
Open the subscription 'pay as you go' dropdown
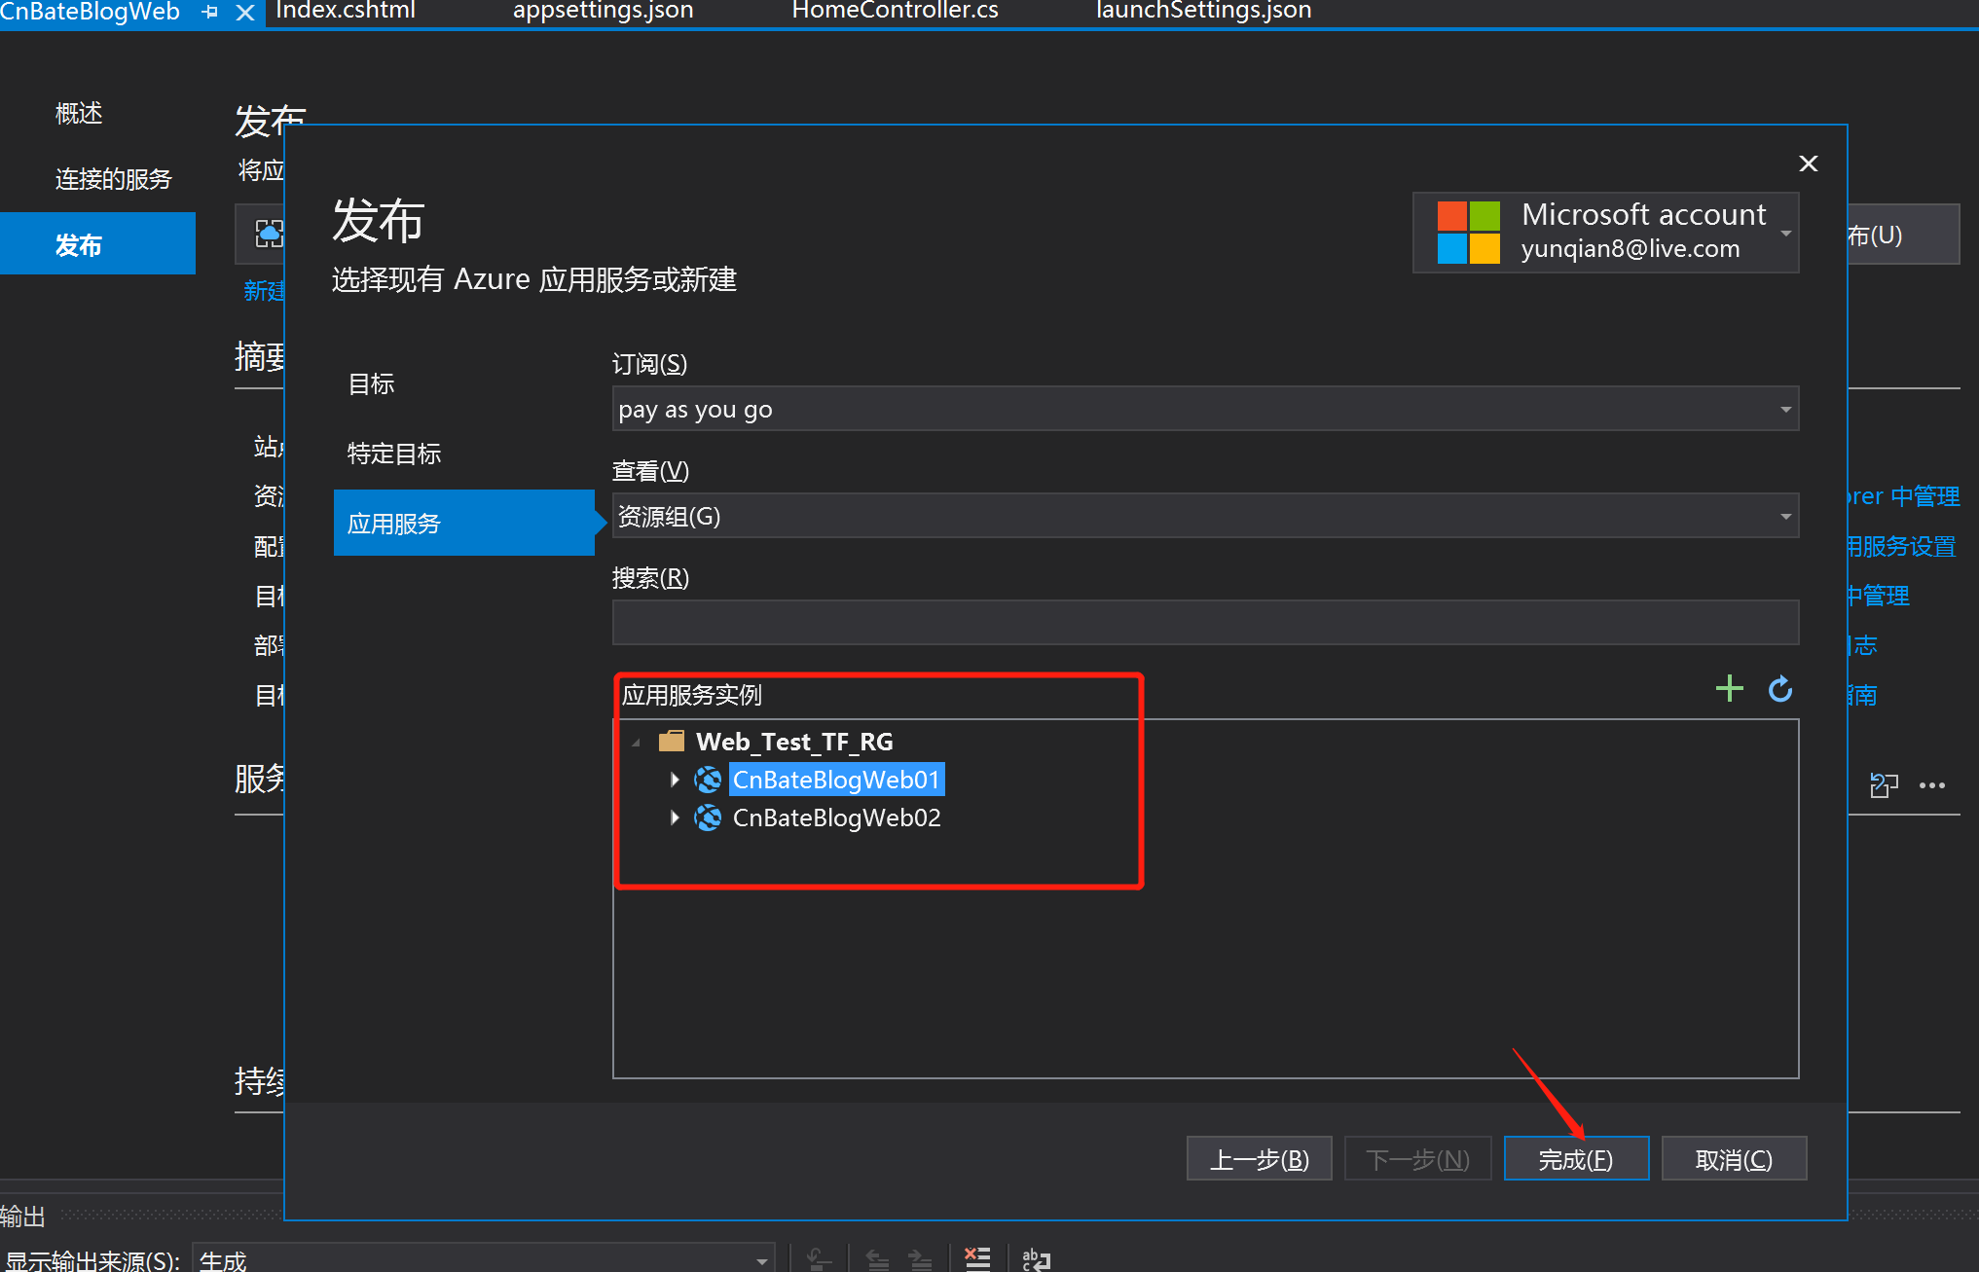point(1205,409)
